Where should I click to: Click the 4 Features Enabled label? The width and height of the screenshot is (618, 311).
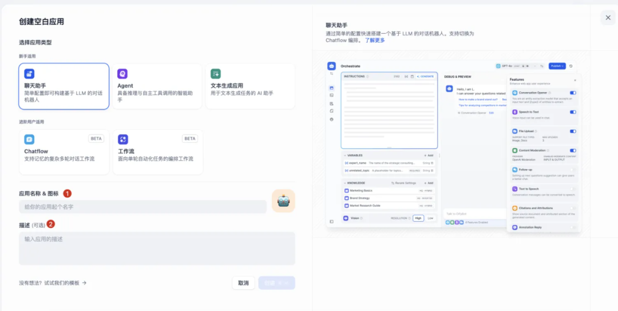[x=476, y=222]
